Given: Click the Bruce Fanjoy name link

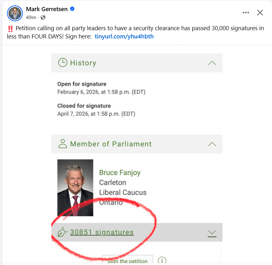Looking at the screenshot, I should tap(120, 173).
